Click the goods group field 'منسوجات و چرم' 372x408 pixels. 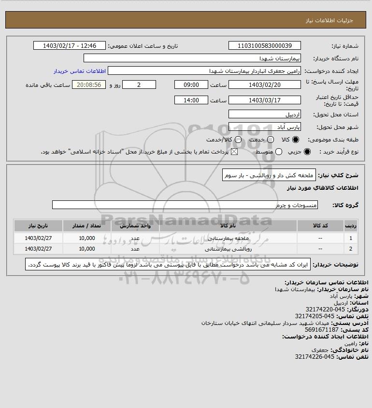[185, 205]
